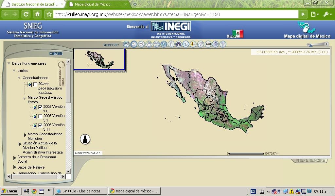This screenshot has height=196, width=335.
Task: Check the 2005 Versión 3.1 layer
Action: (x=40, y=116)
